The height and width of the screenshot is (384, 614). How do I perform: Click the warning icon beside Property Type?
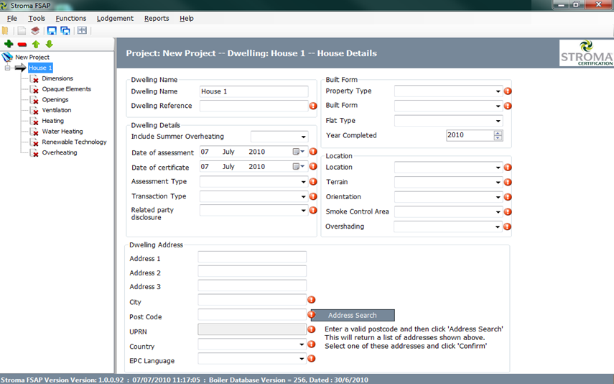[x=508, y=91]
